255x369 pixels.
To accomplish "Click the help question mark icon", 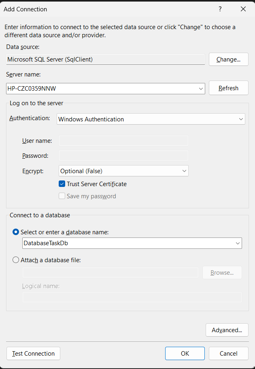I will point(220,9).
